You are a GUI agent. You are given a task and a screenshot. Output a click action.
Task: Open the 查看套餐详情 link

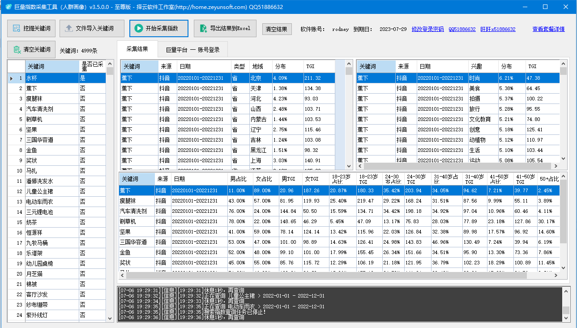(548, 29)
